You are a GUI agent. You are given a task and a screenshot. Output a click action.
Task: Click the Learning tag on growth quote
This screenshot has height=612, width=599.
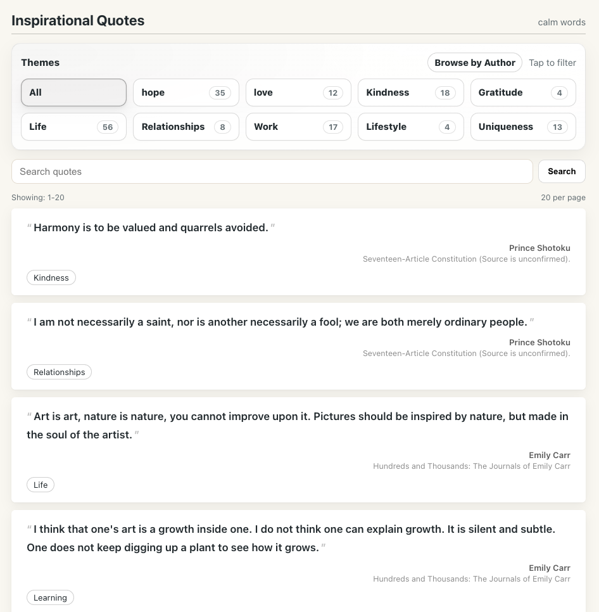pos(50,597)
